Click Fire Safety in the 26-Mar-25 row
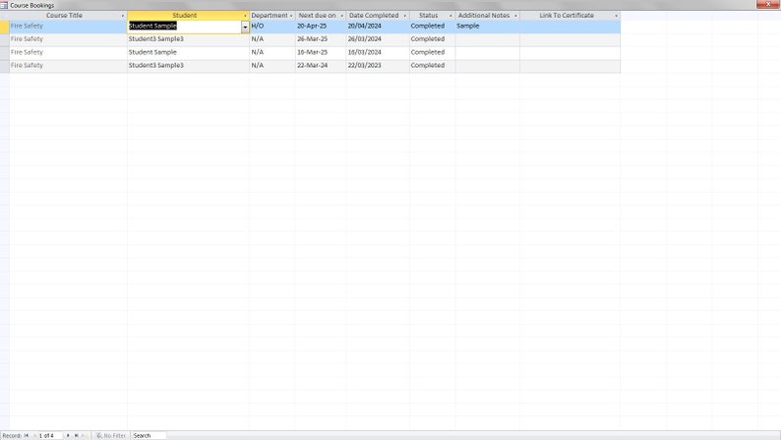 pos(68,39)
